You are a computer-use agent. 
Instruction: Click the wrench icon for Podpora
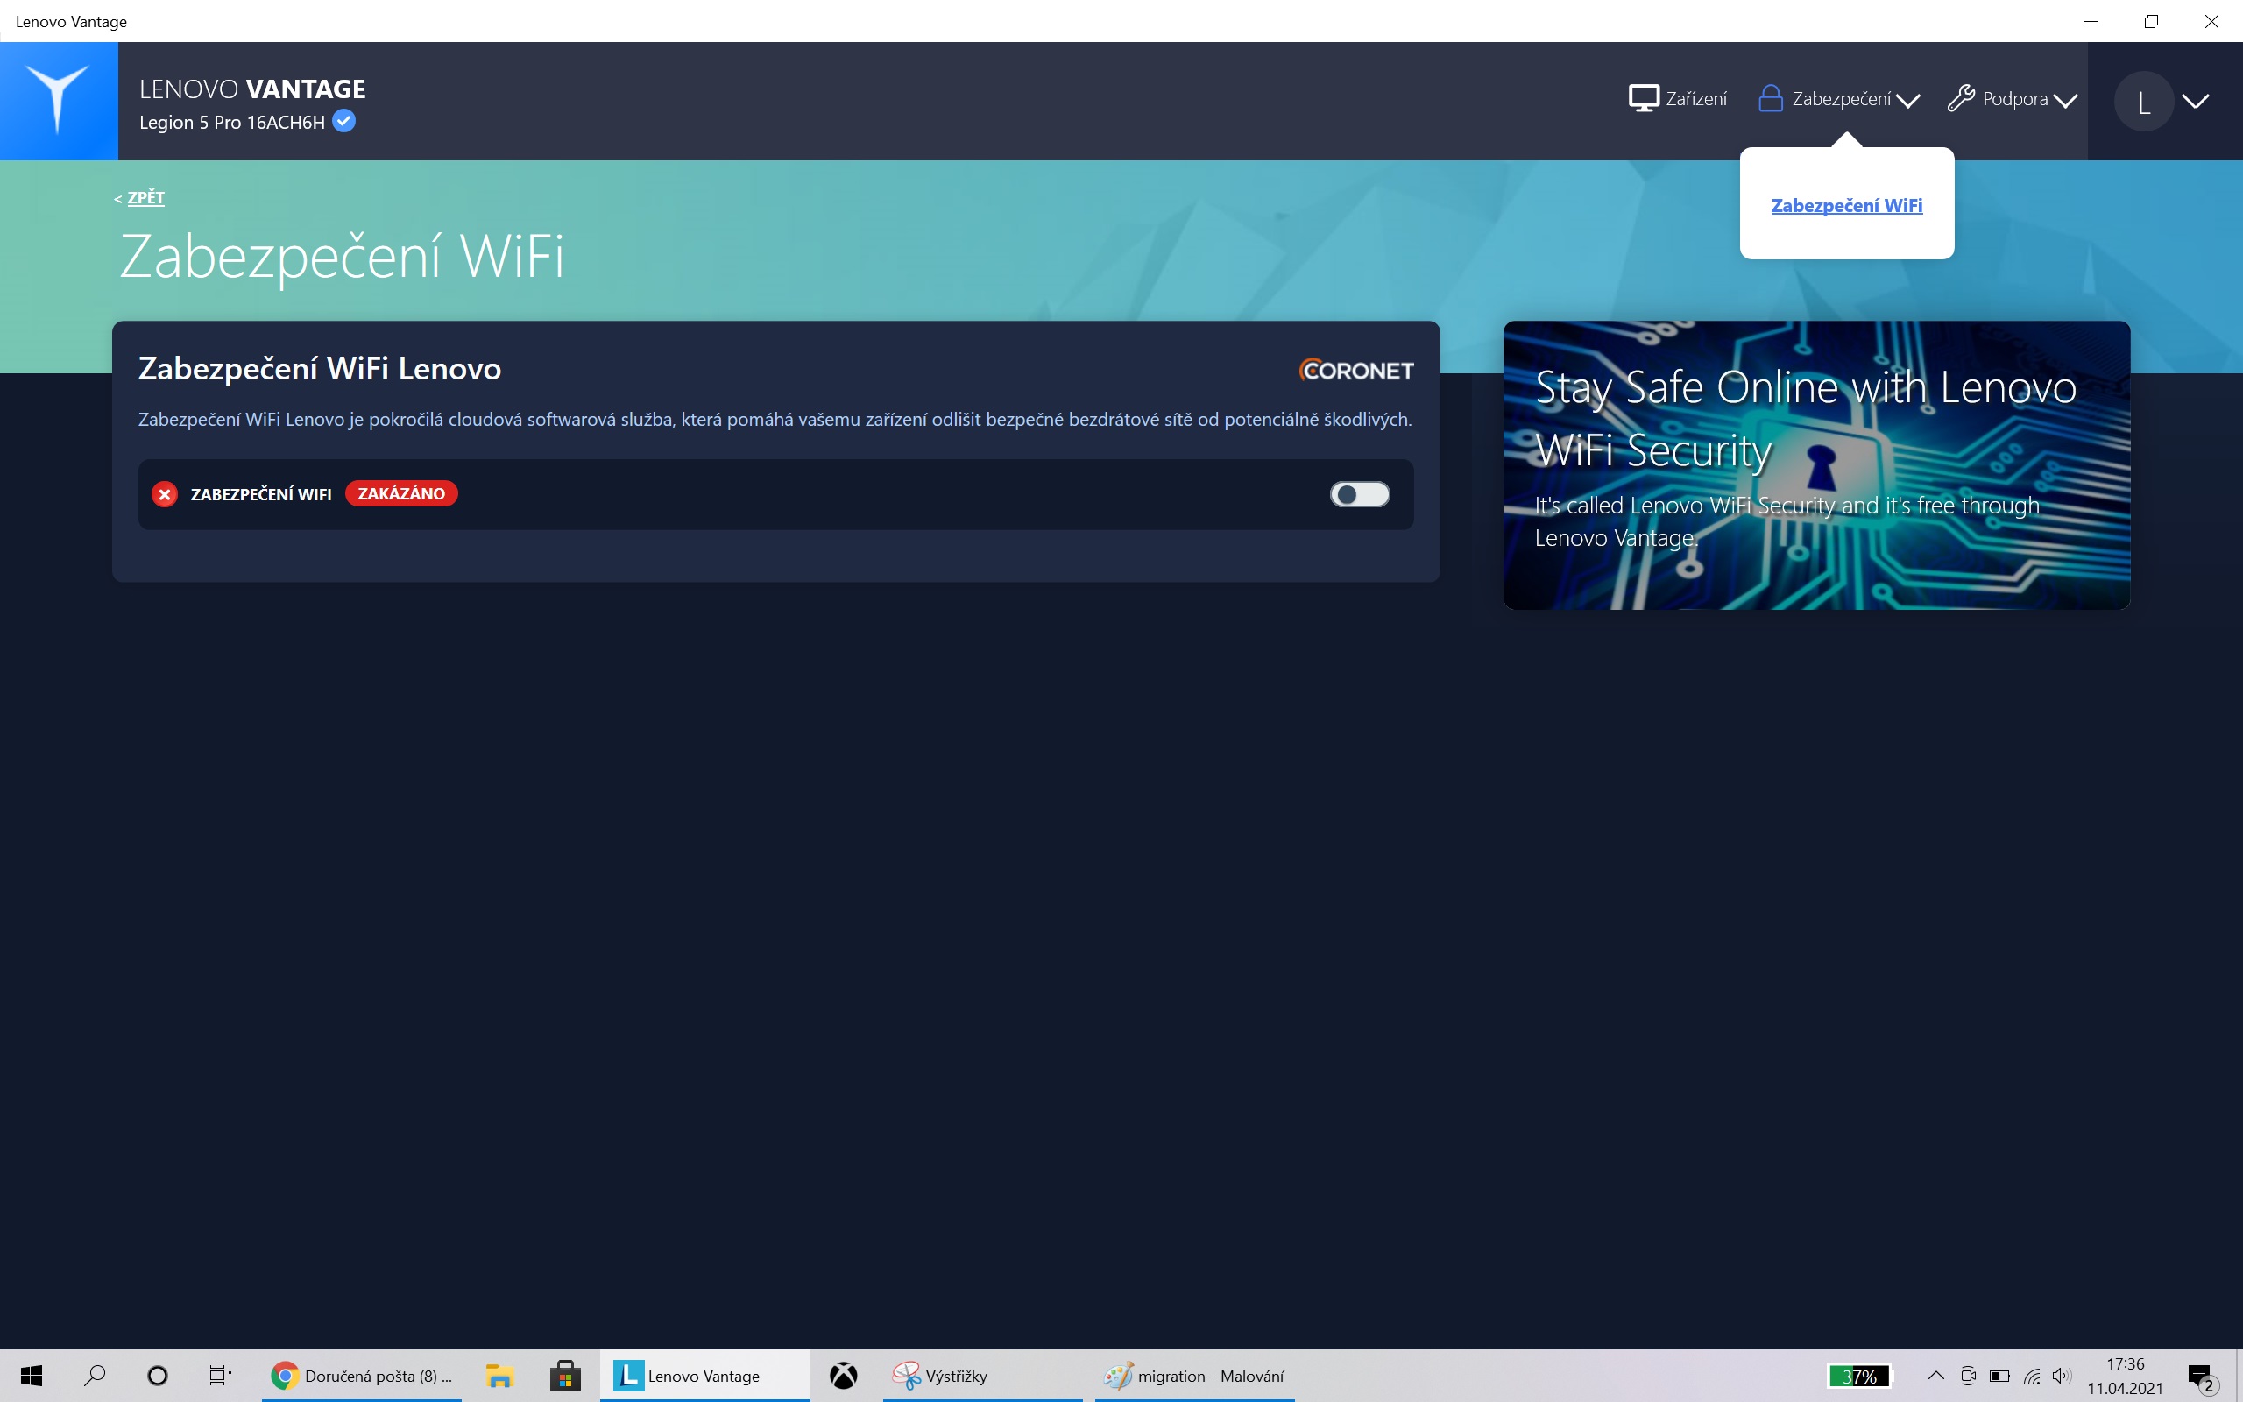pos(1960,98)
